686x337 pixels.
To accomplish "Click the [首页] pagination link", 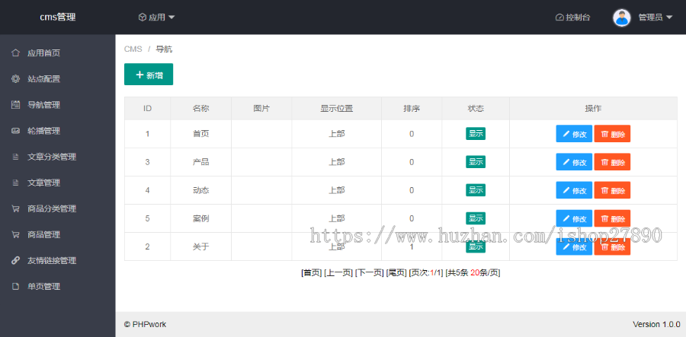I will [312, 273].
